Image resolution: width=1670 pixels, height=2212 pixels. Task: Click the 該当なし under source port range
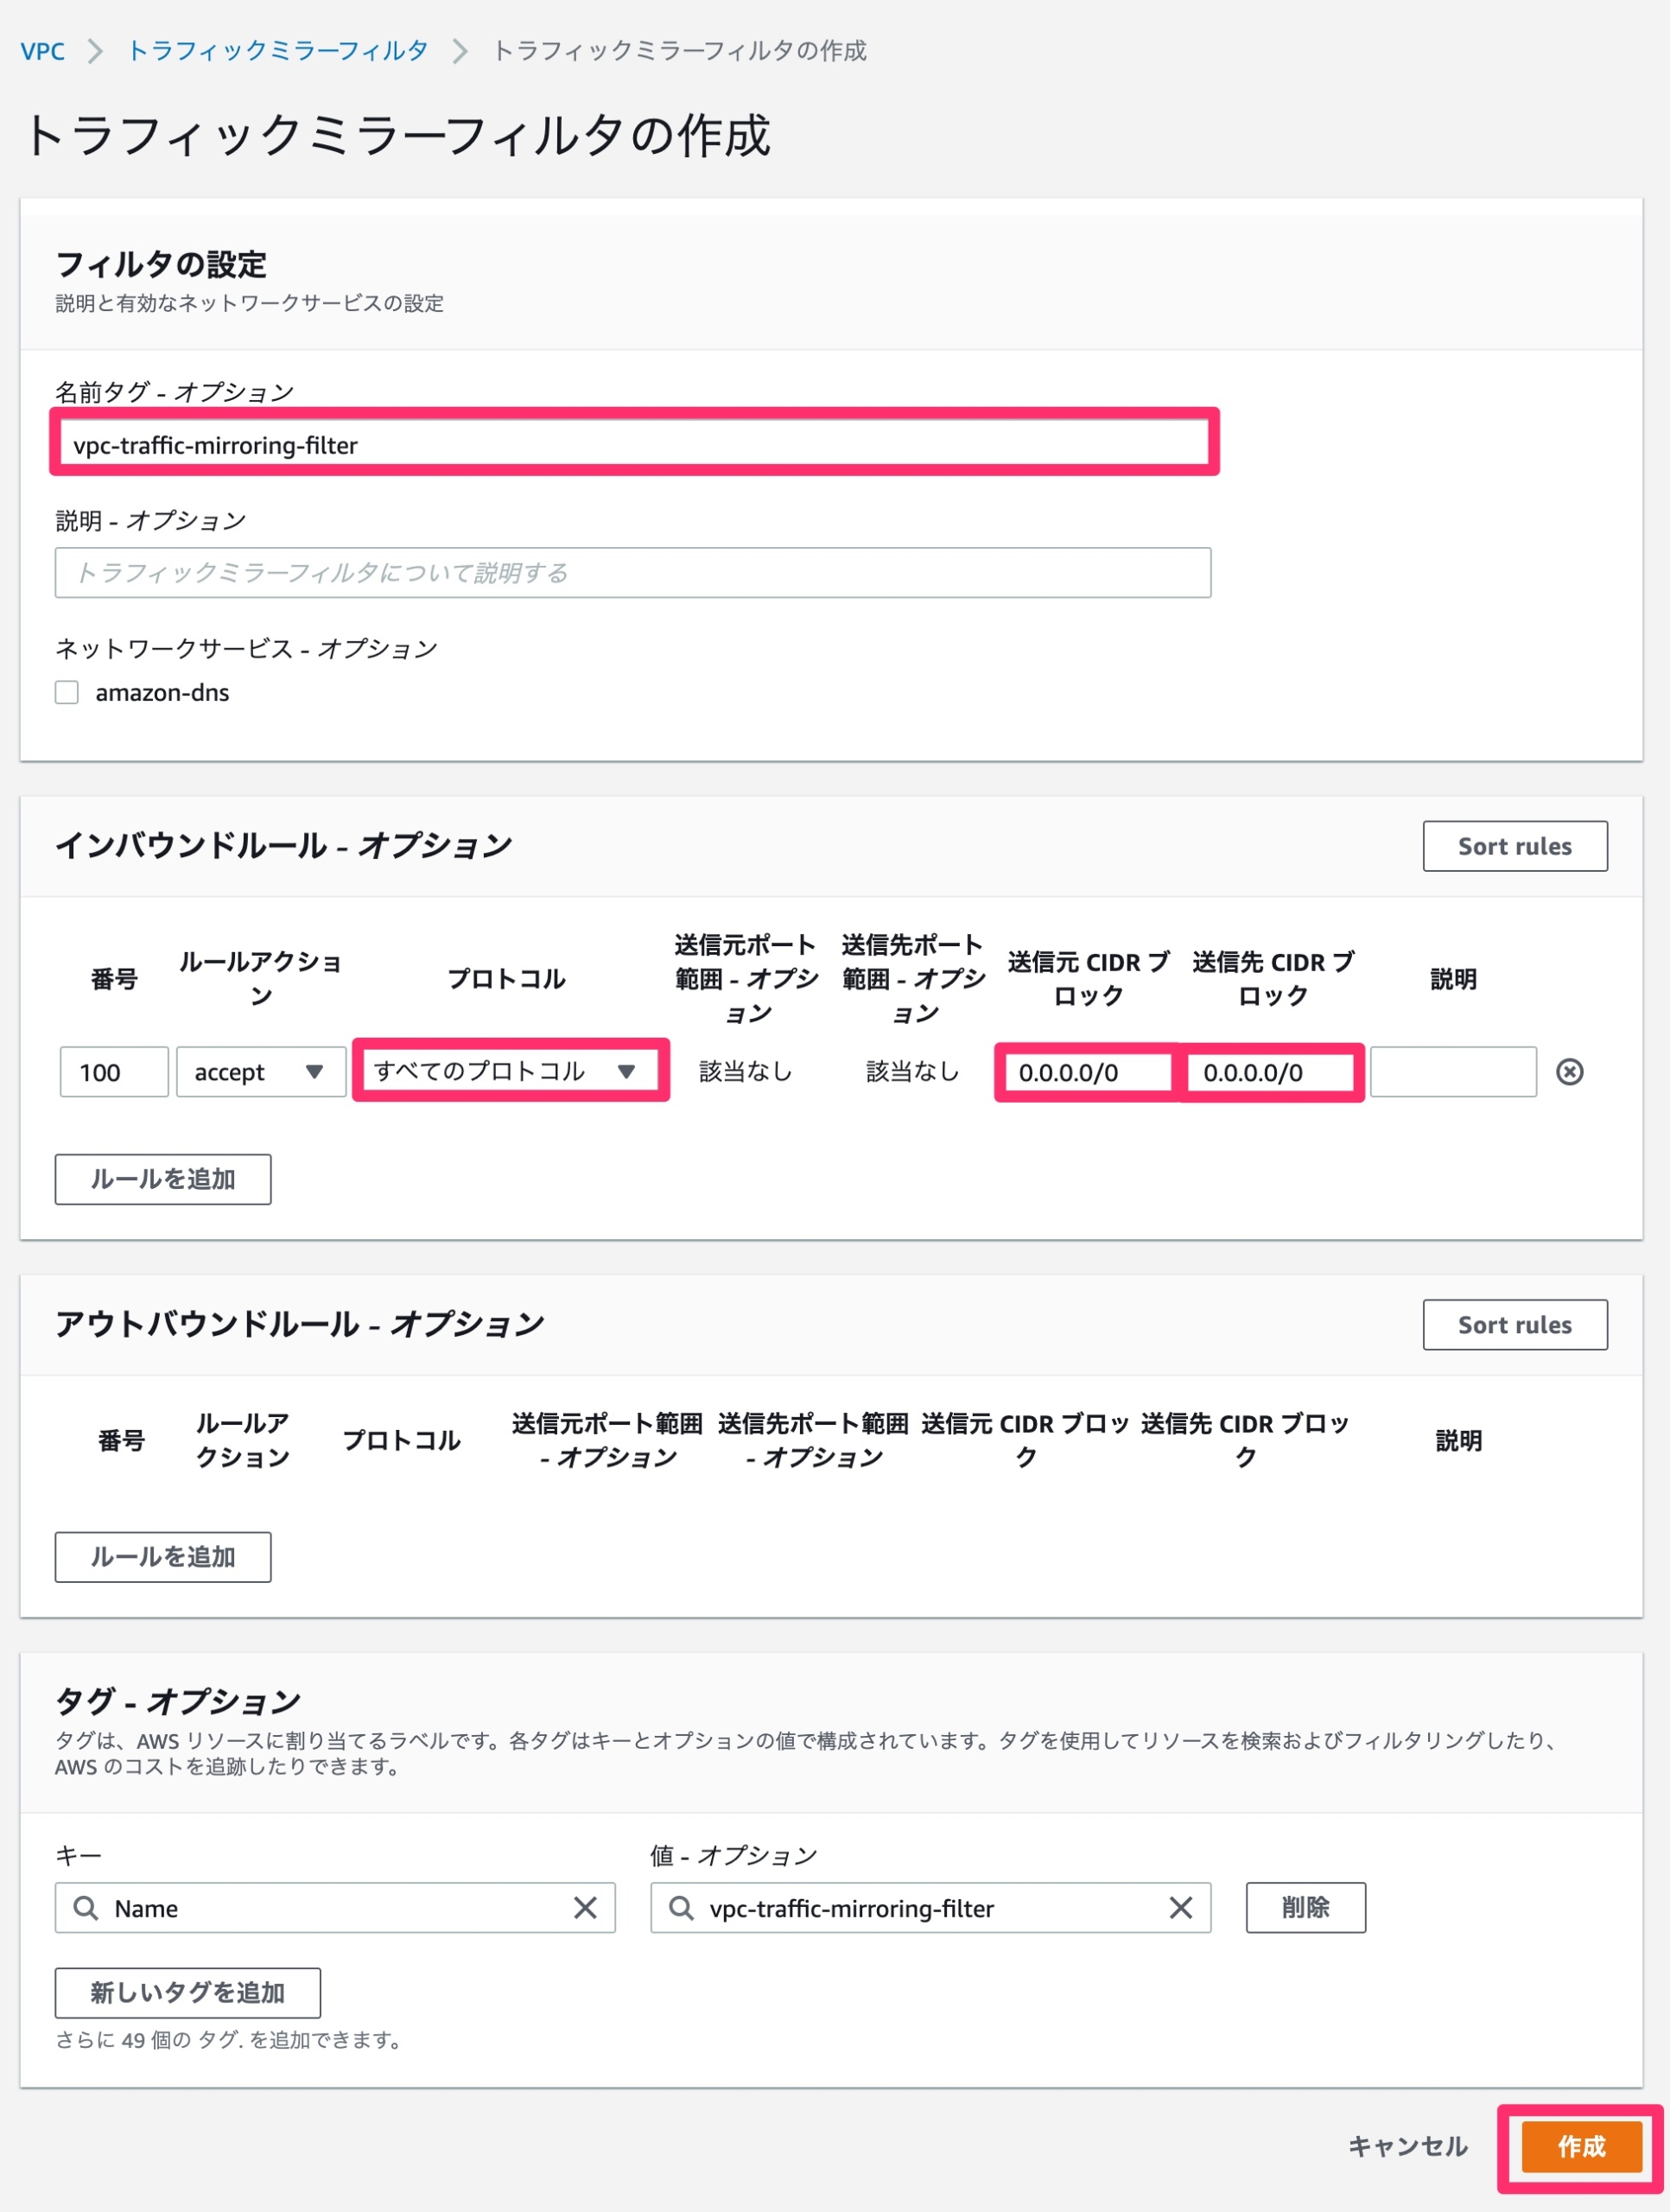coord(746,1072)
